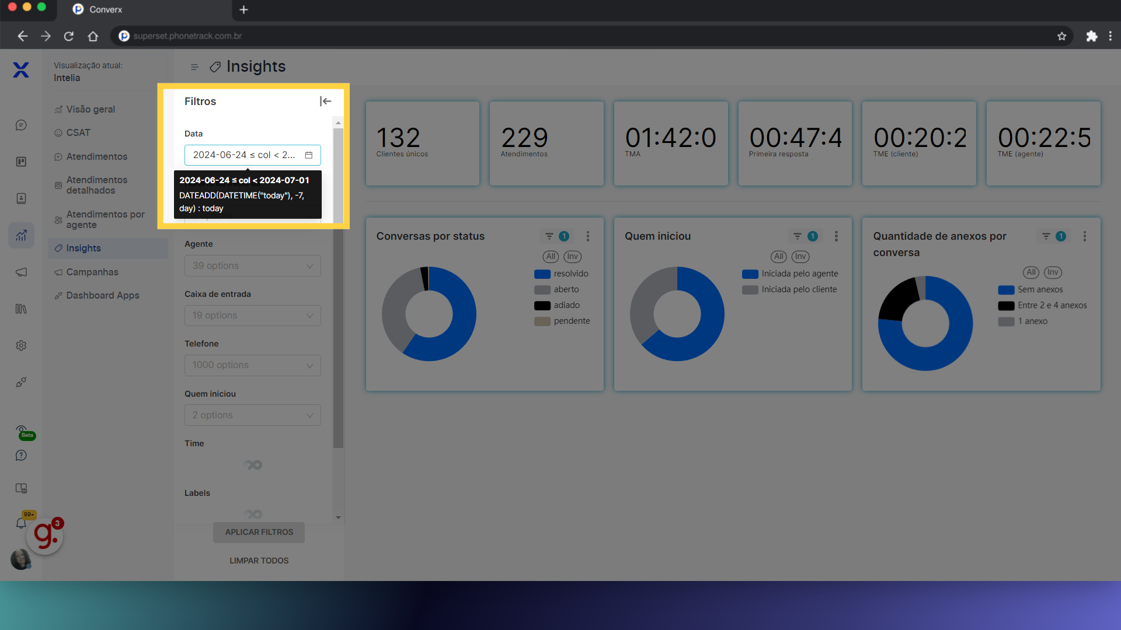Click the filter panel scrollbar down arrow
Screen dimensions: 1121x630
(338, 517)
